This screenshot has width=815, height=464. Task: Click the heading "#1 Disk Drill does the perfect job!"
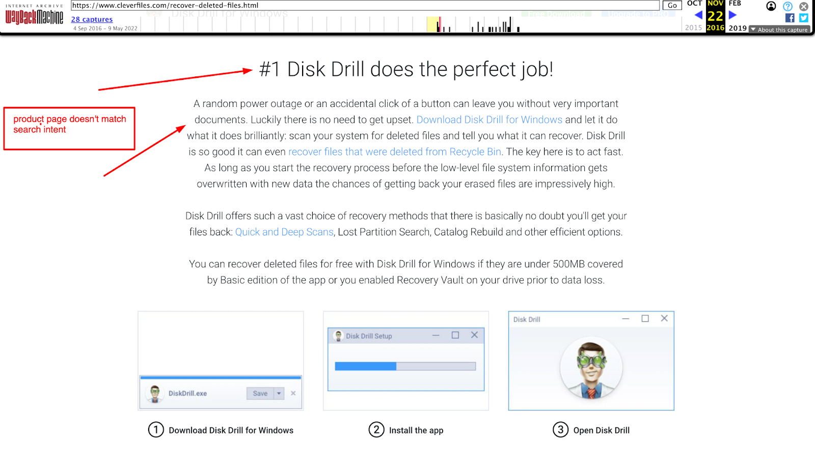[406, 69]
